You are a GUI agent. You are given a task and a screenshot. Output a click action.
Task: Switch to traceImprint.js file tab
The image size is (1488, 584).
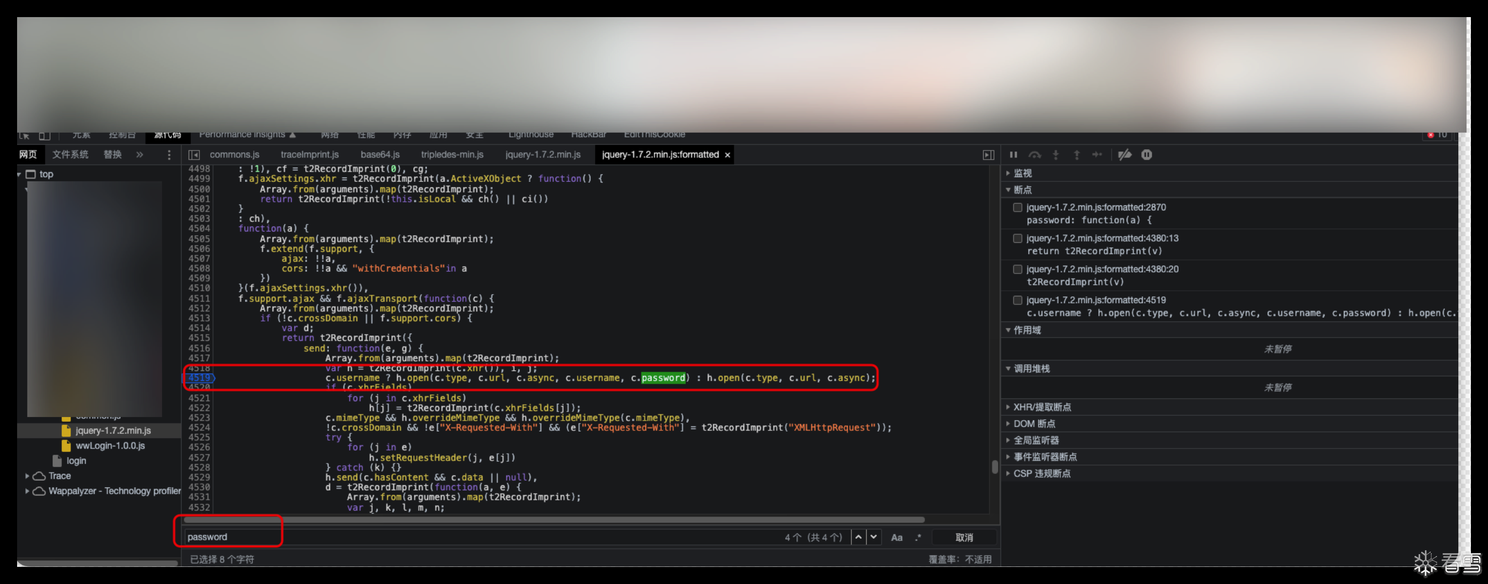click(309, 155)
